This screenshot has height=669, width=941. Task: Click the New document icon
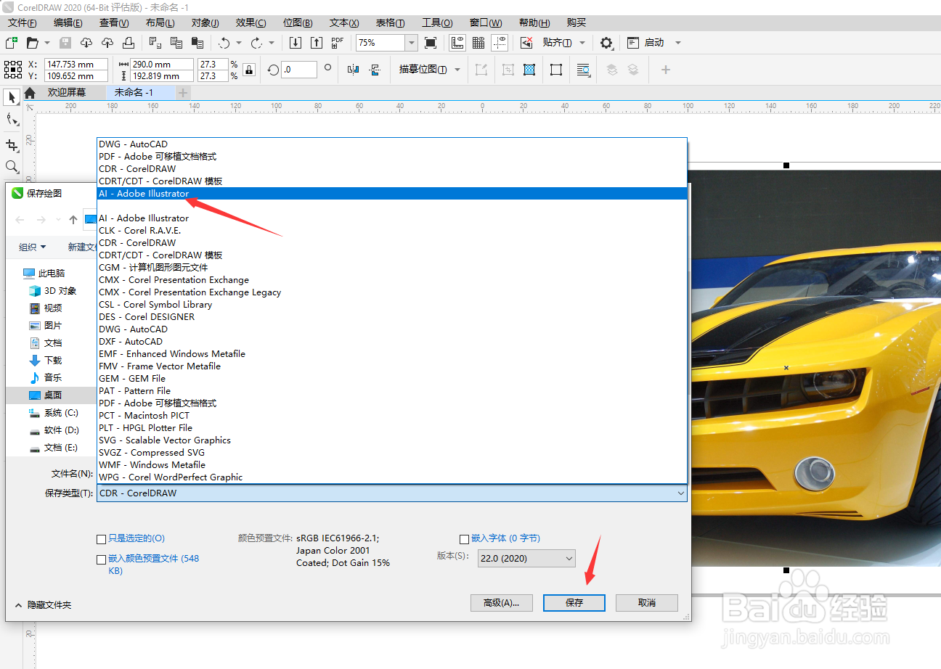(x=12, y=43)
